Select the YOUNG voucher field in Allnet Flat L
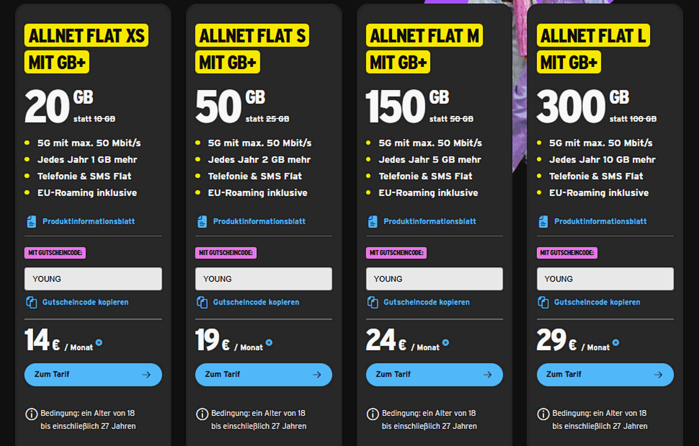Image resolution: width=699 pixels, height=446 pixels. (605, 279)
